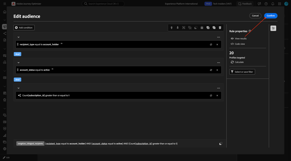Collapse the Count(subscription_id) condition group
This screenshot has width=291, height=161.
coord(19,88)
